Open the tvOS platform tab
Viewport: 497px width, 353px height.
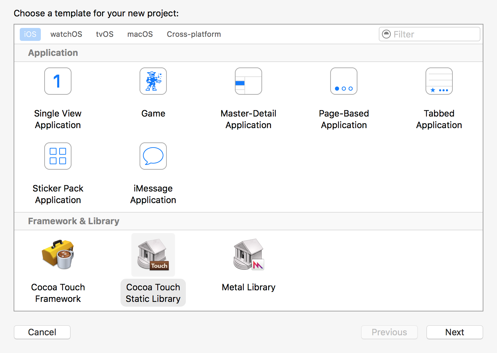coord(105,34)
